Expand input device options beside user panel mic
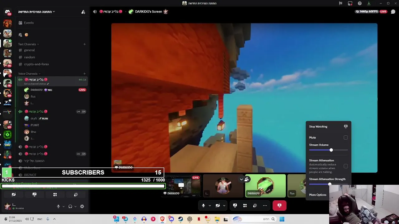399x224 pixels. [63, 206]
